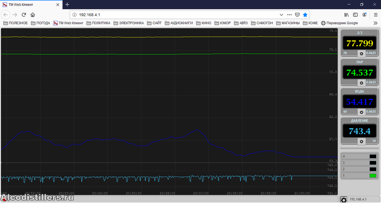Image resolution: width=381 pixels, height=203 pixels.
Task: Open the Firefox hamburger menu
Action: (x=375, y=15)
